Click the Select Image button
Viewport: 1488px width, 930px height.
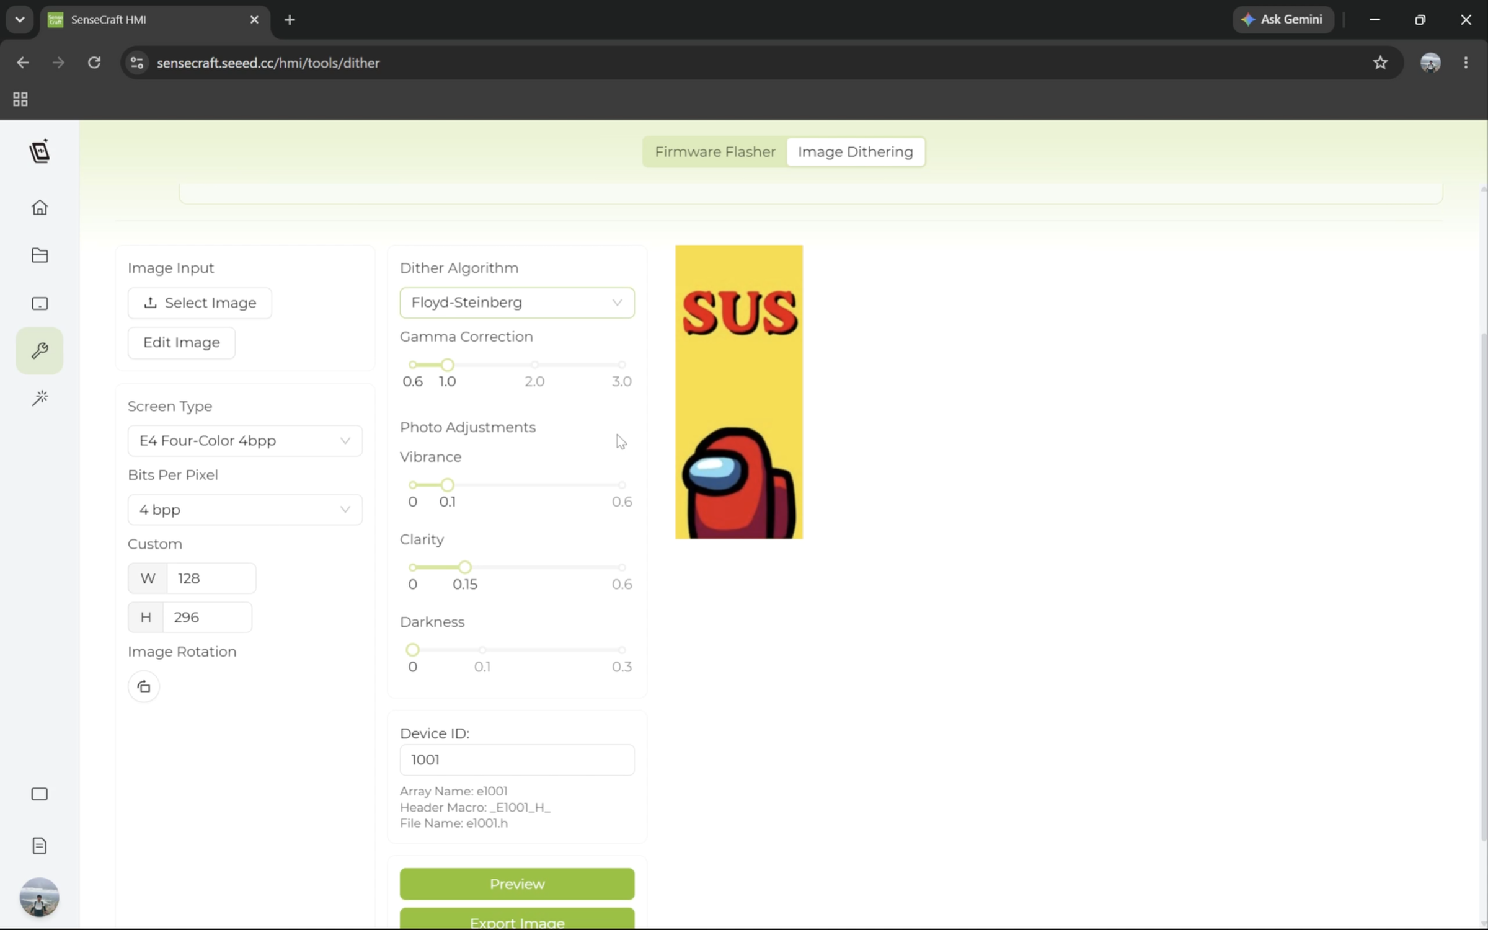tap(200, 303)
